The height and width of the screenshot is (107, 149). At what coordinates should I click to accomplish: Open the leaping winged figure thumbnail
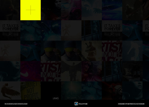click(10, 90)
